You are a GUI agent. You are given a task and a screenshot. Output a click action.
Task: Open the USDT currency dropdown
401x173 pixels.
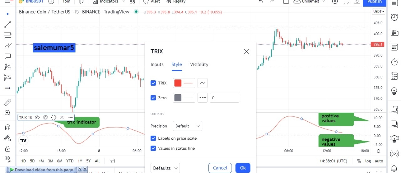coord(378,12)
